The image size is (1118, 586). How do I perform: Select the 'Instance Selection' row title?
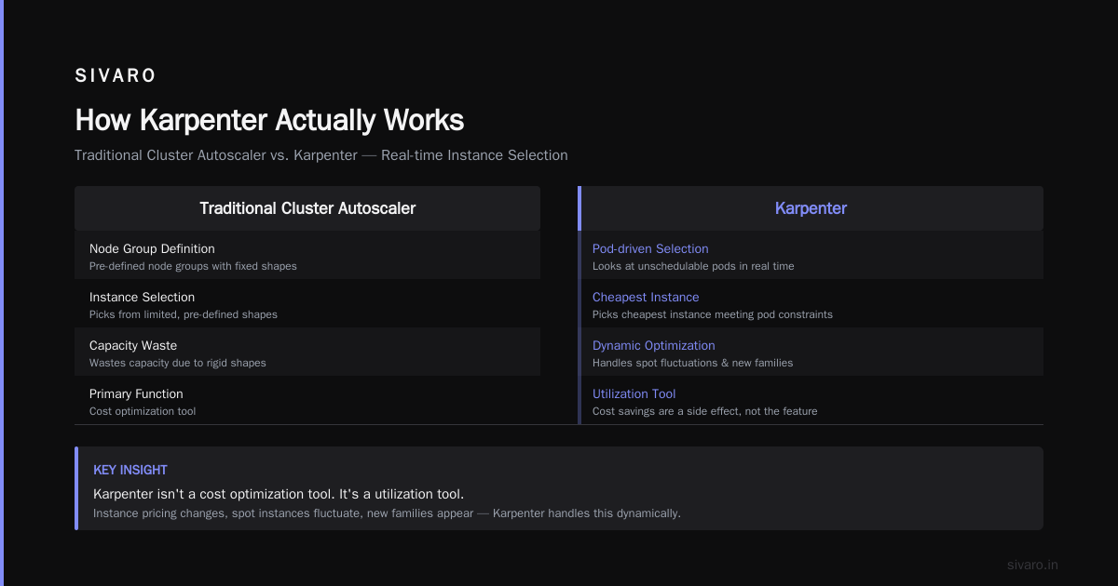pyautogui.click(x=142, y=297)
